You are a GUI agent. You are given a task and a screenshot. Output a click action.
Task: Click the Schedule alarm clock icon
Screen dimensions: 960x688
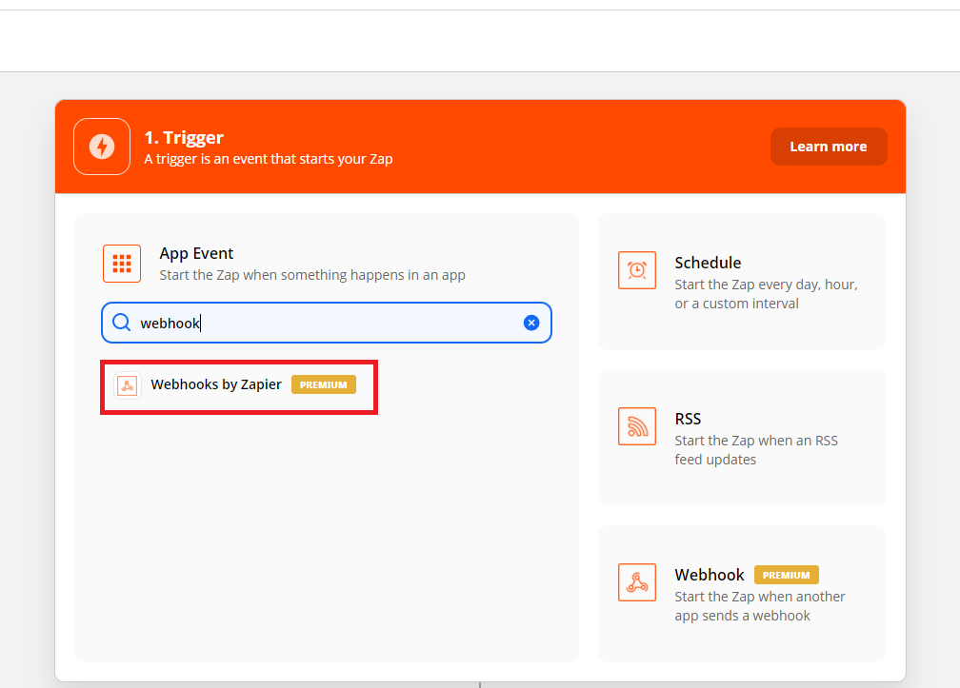point(636,269)
